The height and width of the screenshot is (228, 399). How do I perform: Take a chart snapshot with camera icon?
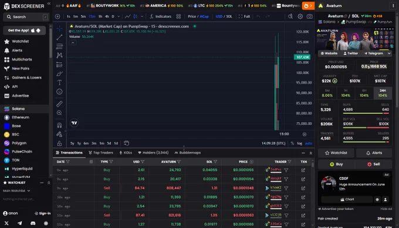(x=309, y=16)
